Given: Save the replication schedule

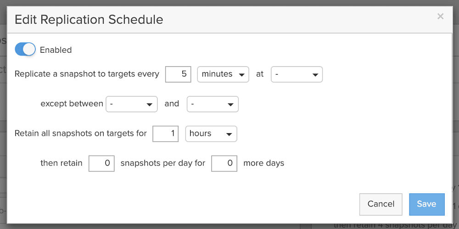Looking at the screenshot, I should 427,204.
